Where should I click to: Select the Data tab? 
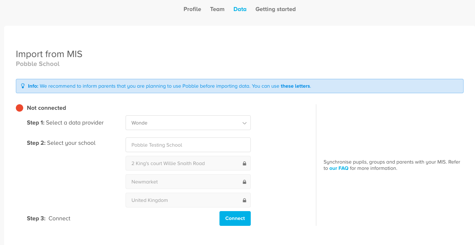tap(240, 9)
